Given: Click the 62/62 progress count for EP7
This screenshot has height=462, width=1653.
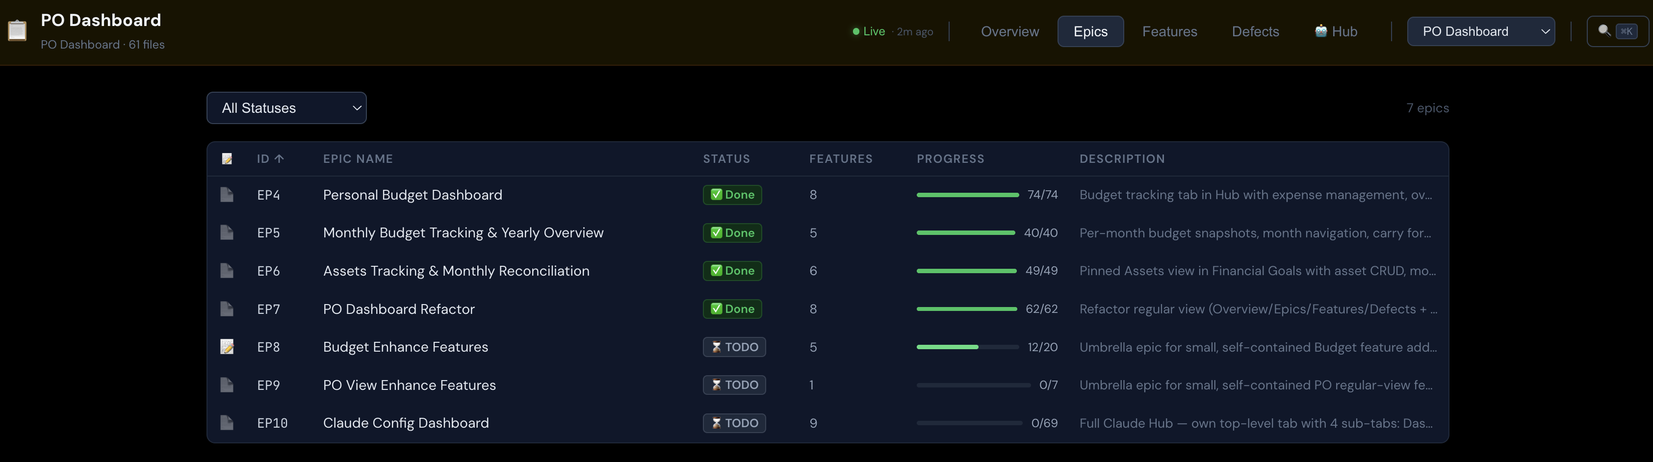Looking at the screenshot, I should (x=1041, y=308).
